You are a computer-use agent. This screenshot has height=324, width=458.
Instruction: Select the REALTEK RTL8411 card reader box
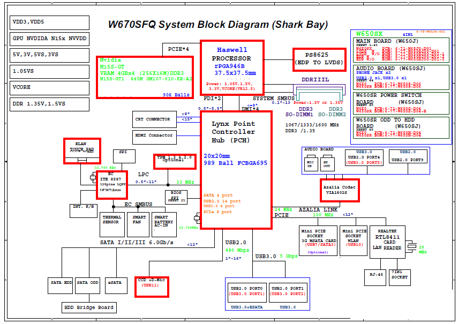(387, 242)
